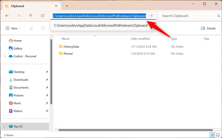The height and width of the screenshot is (138, 222).
Task: Click pin icon next to Documents
Action: point(47,88)
